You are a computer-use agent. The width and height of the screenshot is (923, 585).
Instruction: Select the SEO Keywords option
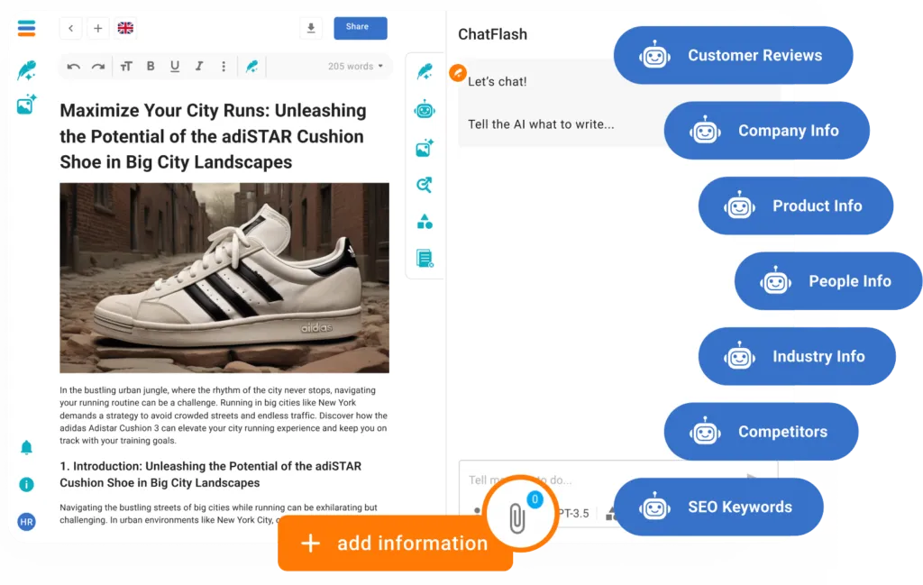[x=718, y=507]
